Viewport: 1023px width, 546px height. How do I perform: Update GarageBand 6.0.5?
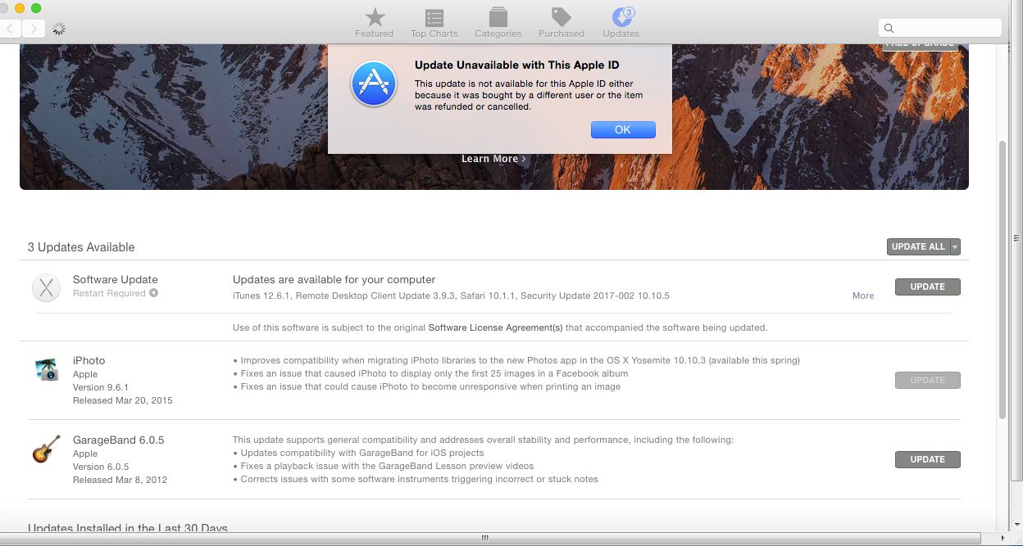[927, 459]
